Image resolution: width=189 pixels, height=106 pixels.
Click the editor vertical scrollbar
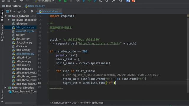[x=188, y=55]
